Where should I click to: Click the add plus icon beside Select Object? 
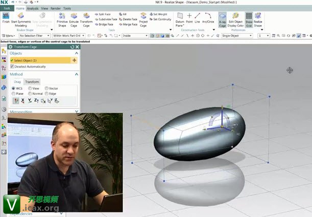click(75, 60)
